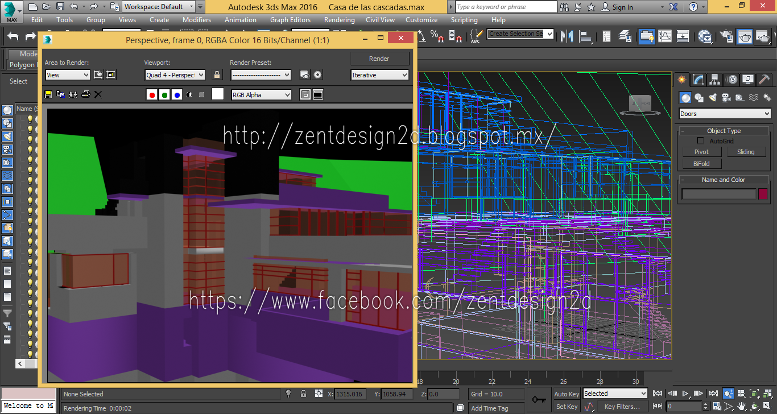Toggle the green channel in render window
Image resolution: width=777 pixels, height=414 pixels.
(164, 94)
